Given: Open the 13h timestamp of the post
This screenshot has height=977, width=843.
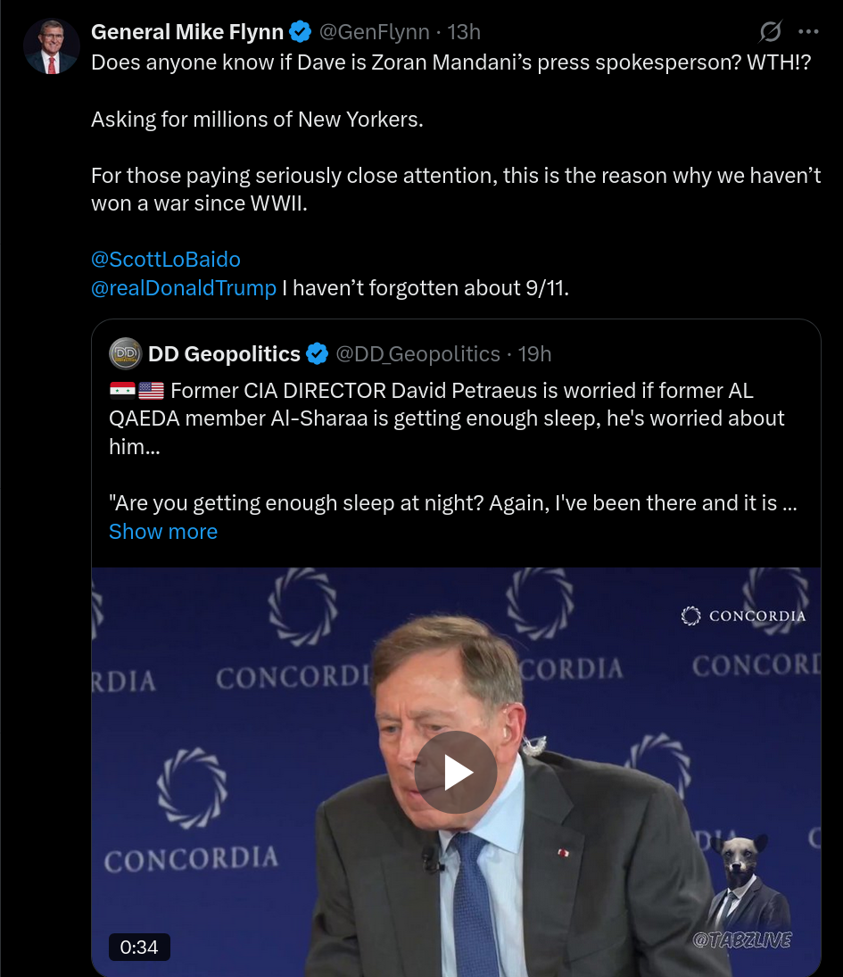Looking at the screenshot, I should tap(464, 32).
